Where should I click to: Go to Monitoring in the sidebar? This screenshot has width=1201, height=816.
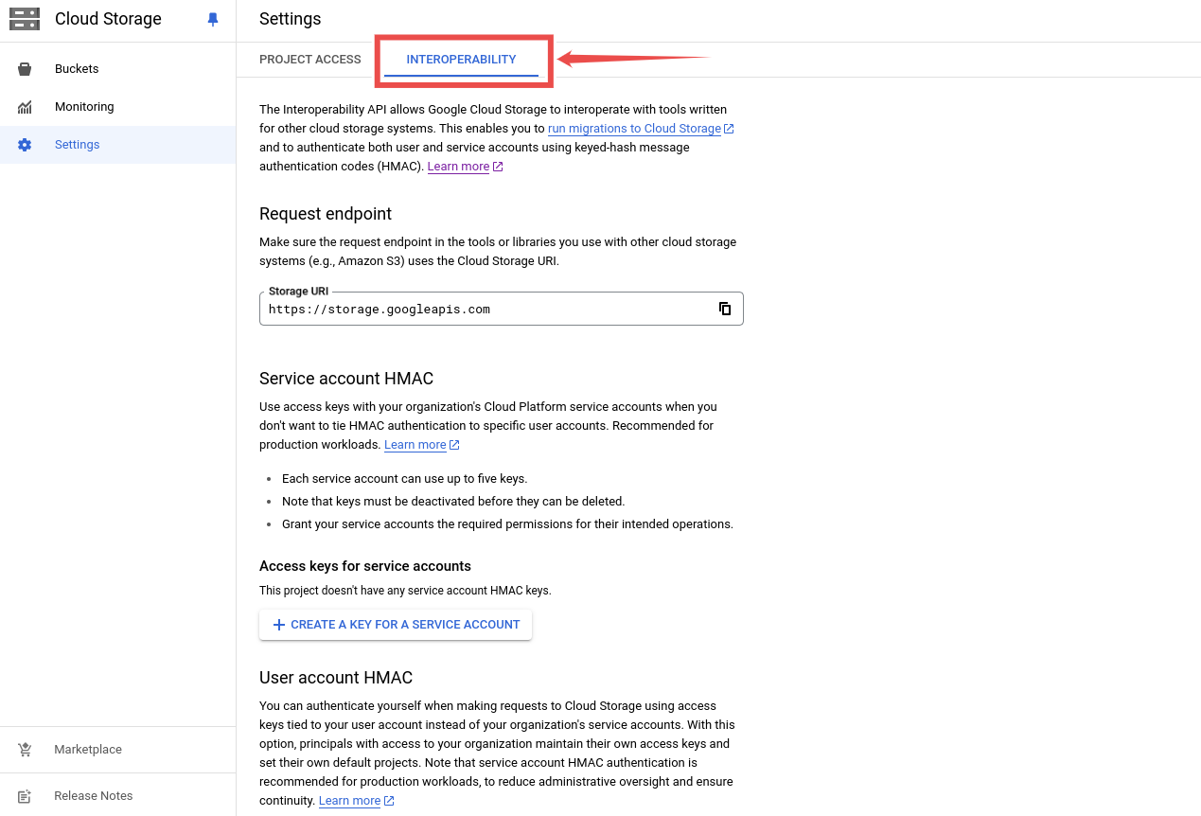(84, 107)
